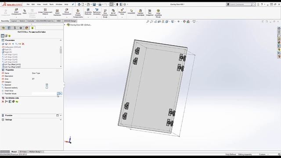
Task: Click the SOLIDWORKS logo
Action: tap(12, 4)
